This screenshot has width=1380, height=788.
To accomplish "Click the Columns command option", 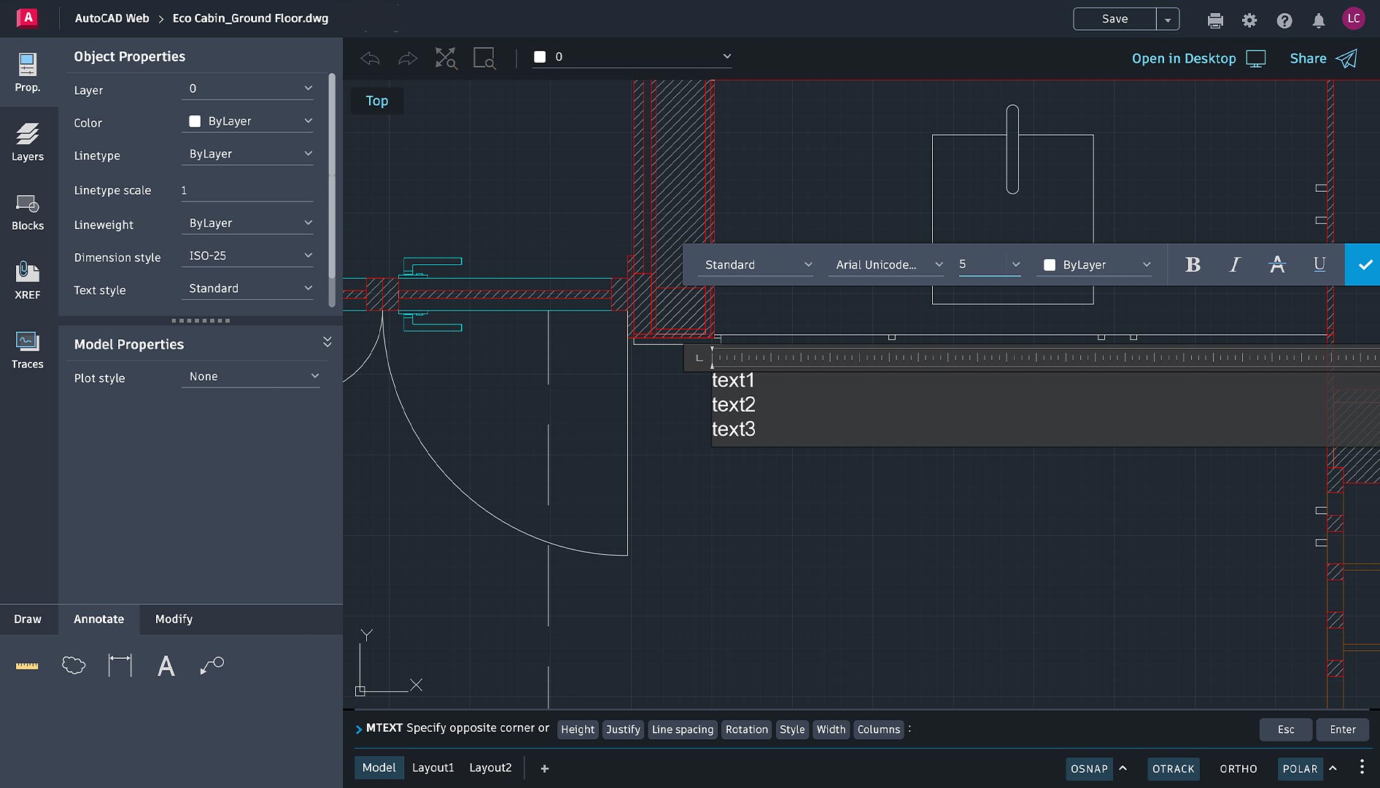I will (x=878, y=729).
